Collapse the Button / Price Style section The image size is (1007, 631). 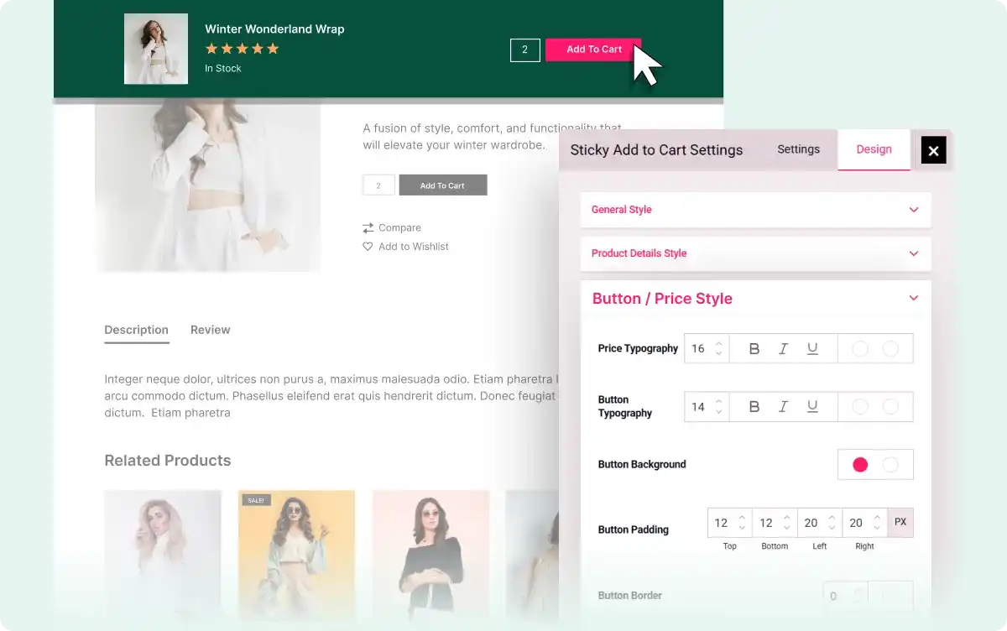pyautogui.click(x=914, y=299)
